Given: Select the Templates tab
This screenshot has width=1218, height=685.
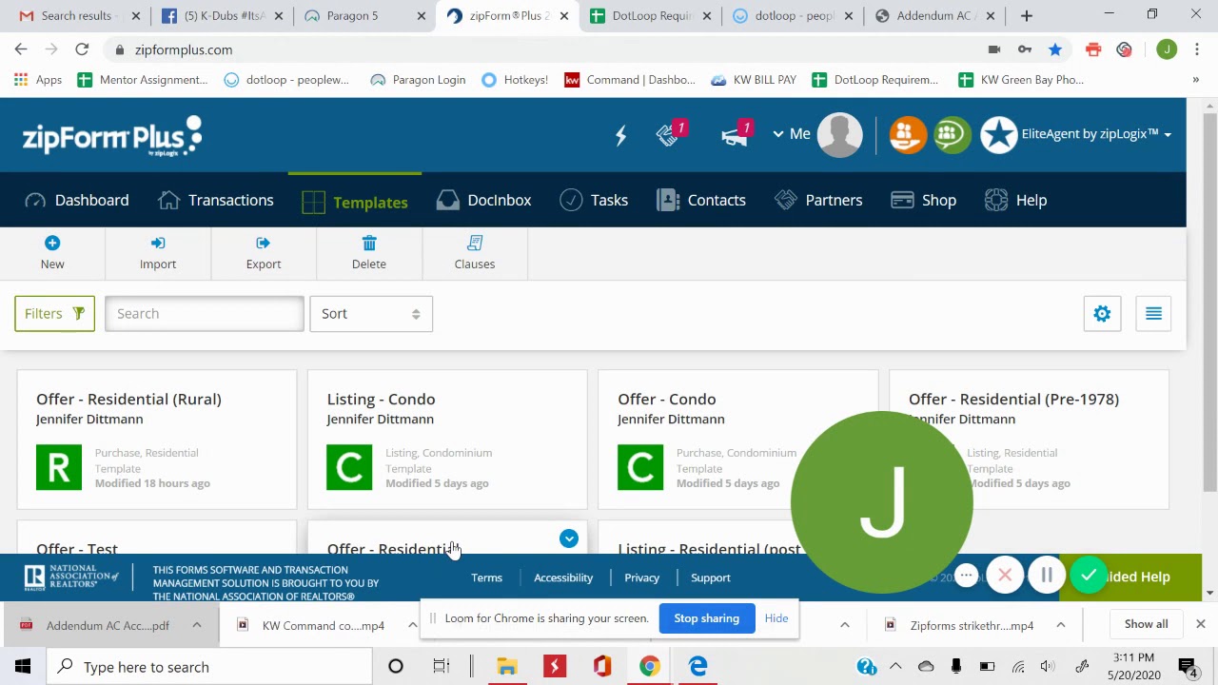Looking at the screenshot, I should point(355,202).
